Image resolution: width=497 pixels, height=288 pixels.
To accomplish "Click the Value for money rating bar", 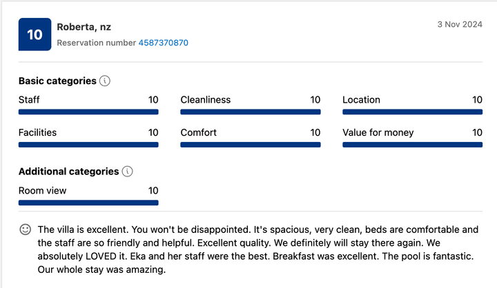I will click(412, 145).
